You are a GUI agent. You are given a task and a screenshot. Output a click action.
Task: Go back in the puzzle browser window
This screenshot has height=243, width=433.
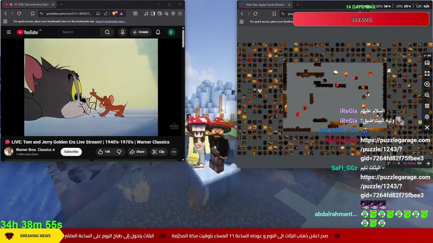pyautogui.click(x=242, y=13)
